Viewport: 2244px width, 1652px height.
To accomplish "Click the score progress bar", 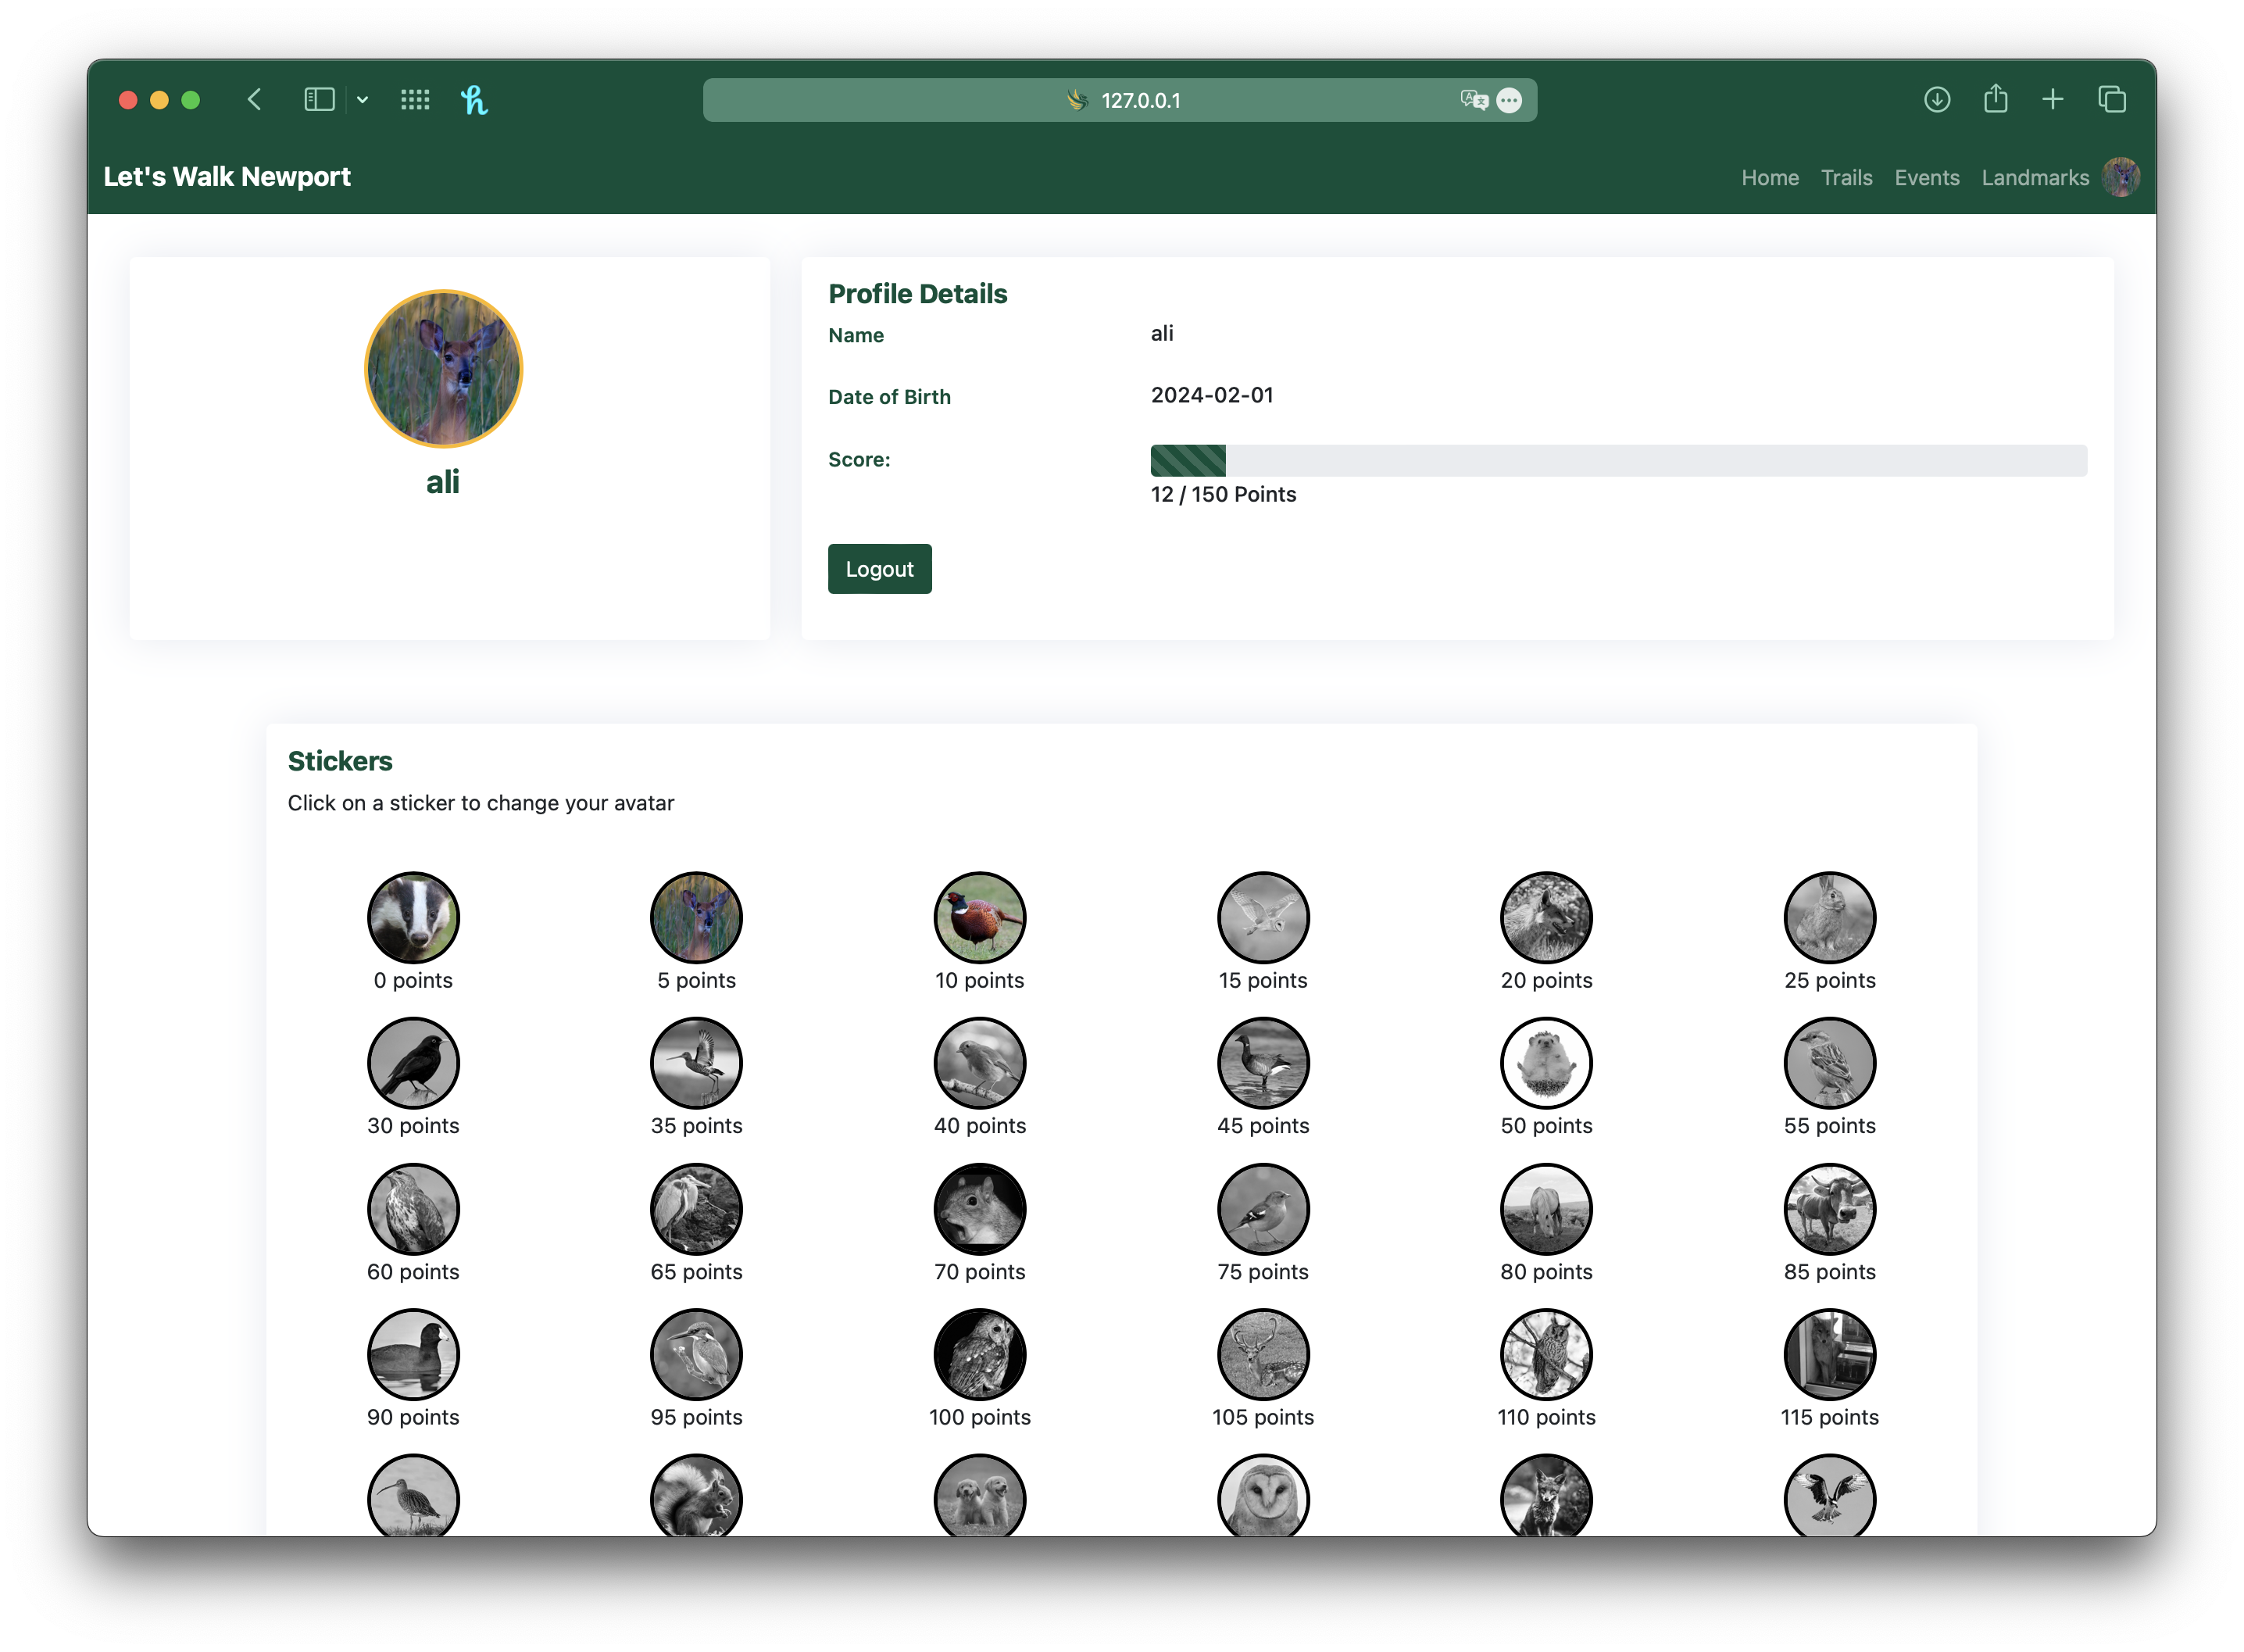I will pos(1618,460).
